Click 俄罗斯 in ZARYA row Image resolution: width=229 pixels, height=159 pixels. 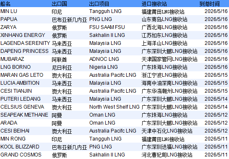[x=59, y=28]
